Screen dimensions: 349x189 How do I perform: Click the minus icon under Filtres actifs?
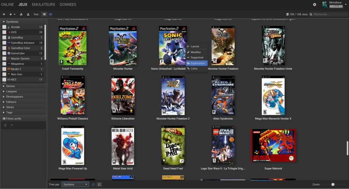coord(12,125)
